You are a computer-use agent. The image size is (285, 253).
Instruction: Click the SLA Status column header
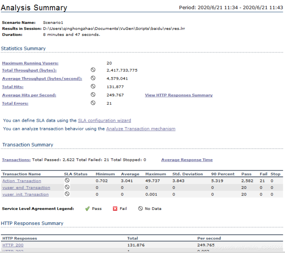point(76,174)
